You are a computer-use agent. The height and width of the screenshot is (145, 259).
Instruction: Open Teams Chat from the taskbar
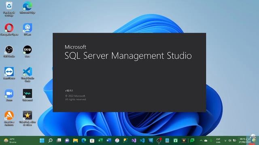[x=67, y=141]
